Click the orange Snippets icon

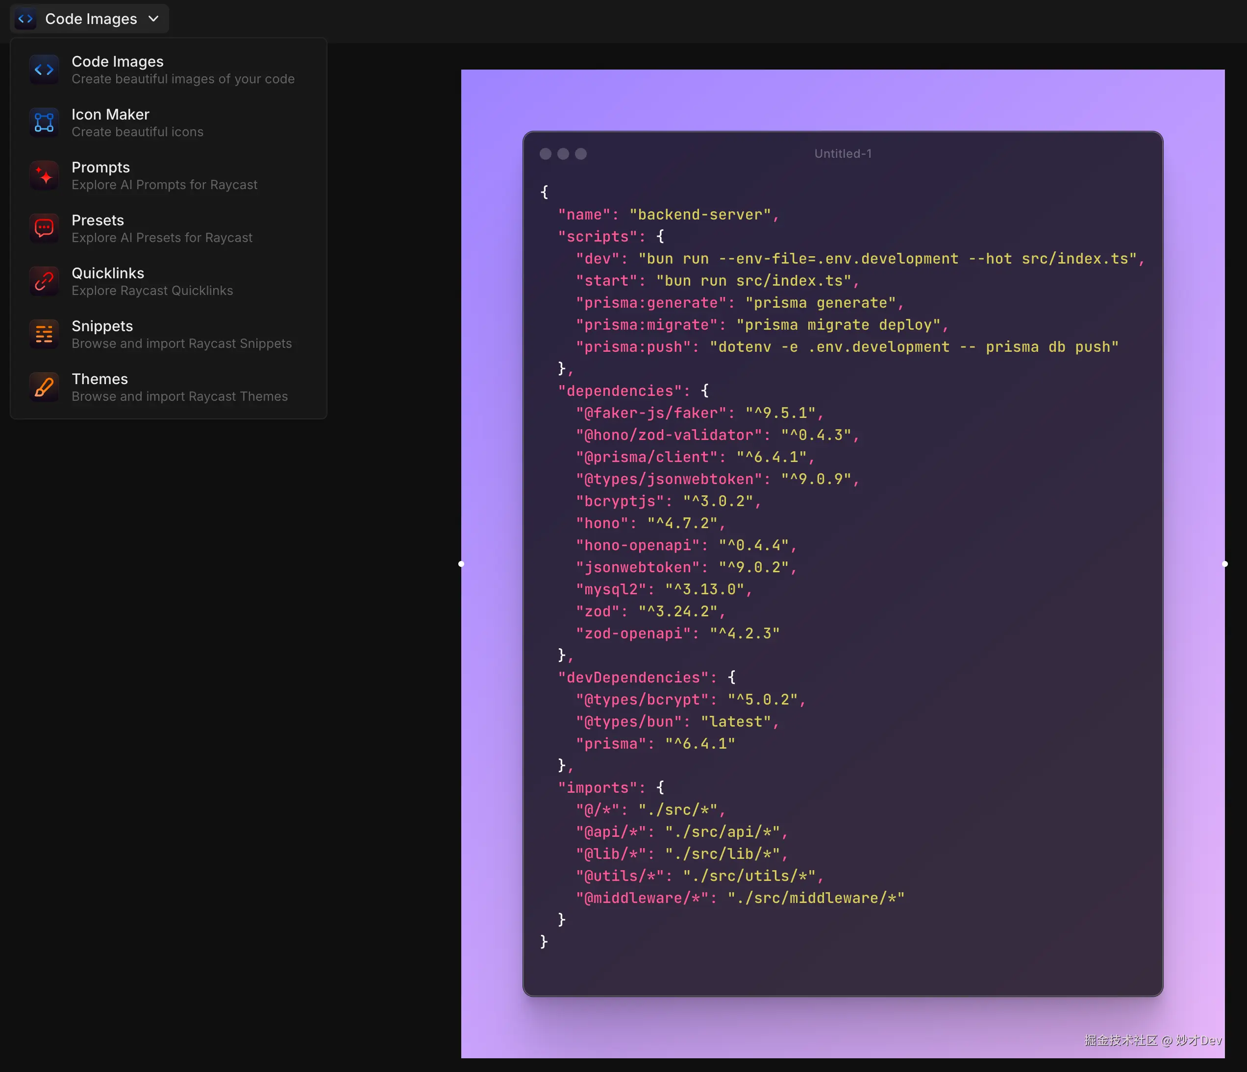point(44,335)
